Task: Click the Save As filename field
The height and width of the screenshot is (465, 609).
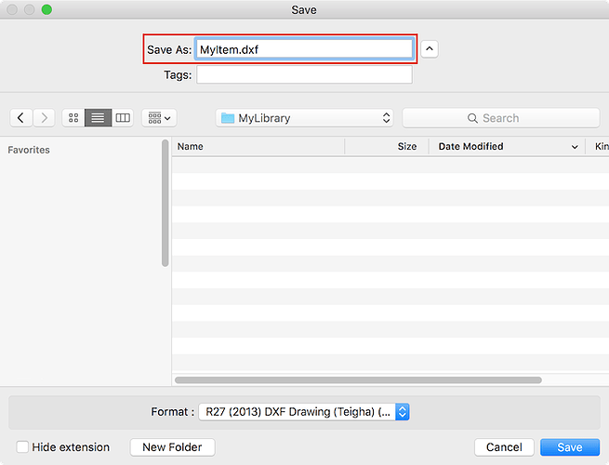Action: tap(304, 49)
